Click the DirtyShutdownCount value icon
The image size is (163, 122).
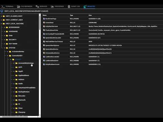[x=44, y=64]
